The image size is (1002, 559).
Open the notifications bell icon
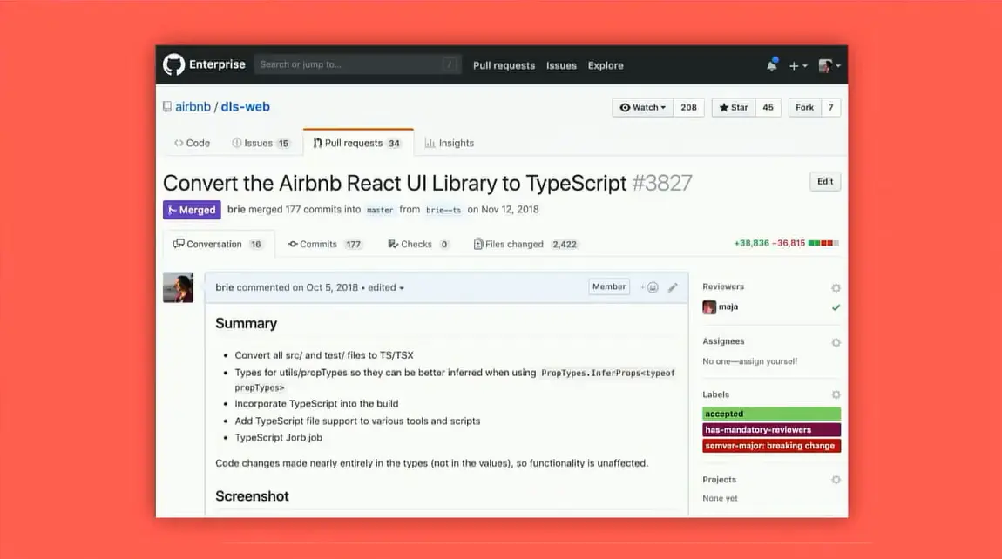[x=771, y=65]
